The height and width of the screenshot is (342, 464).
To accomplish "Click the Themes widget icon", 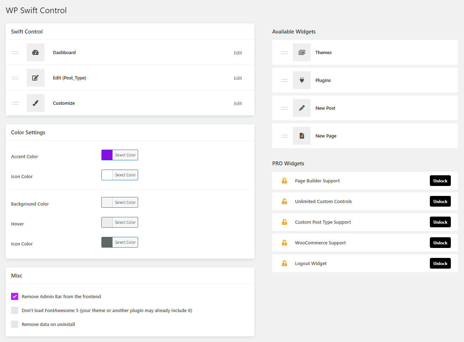I will 302,52.
